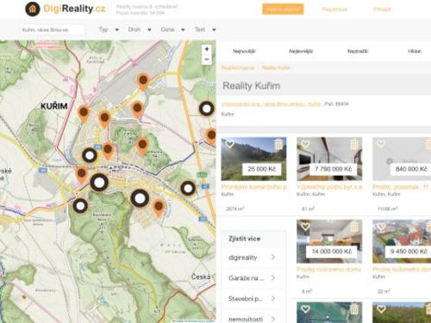This screenshot has width=431, height=323.
Task: Favorite the 840 000 Kč listing heart
Action: pyautogui.click(x=381, y=144)
